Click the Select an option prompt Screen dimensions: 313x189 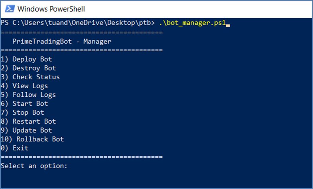pos(34,166)
